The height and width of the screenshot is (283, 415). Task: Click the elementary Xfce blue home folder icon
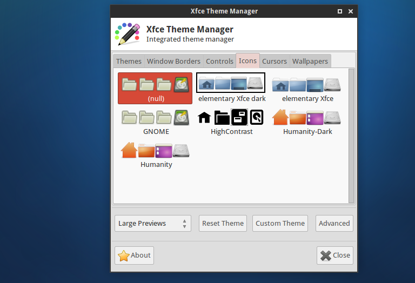pyautogui.click(x=280, y=85)
